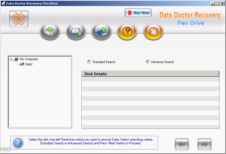
Task: Click the open book with arrow toolbar icon
Action: coord(76,32)
